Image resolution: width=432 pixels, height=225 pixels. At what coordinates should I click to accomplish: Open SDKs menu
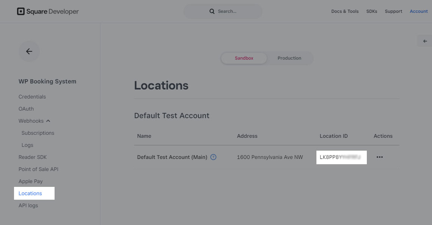point(372,11)
